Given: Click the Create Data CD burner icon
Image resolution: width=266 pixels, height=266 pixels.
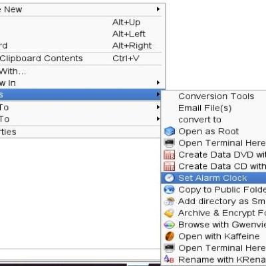Looking at the screenshot, I should coord(170,166).
